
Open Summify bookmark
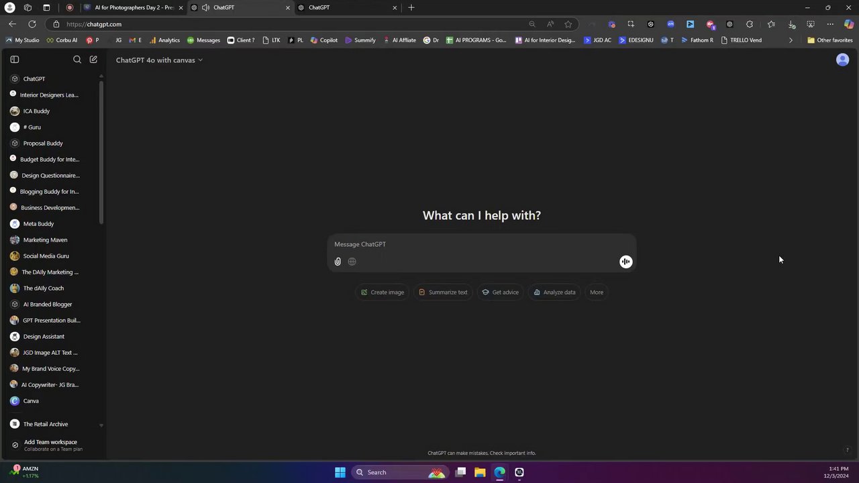[360, 40]
